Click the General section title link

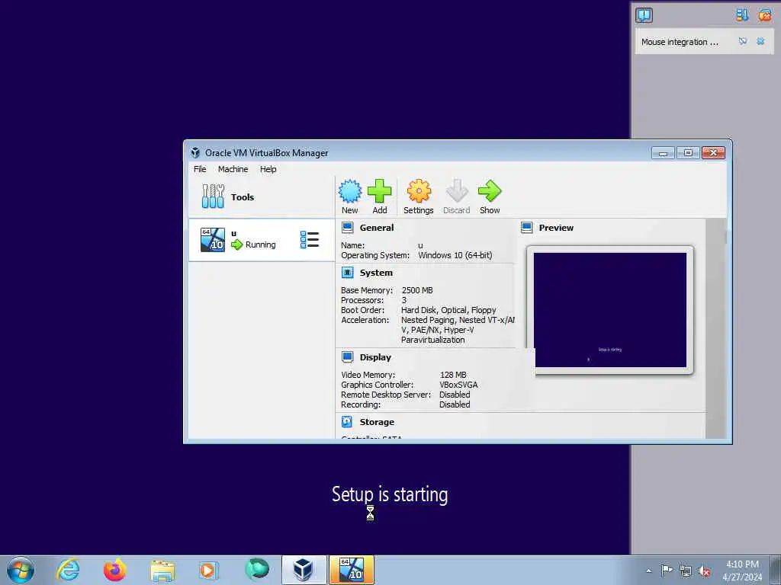tap(377, 228)
